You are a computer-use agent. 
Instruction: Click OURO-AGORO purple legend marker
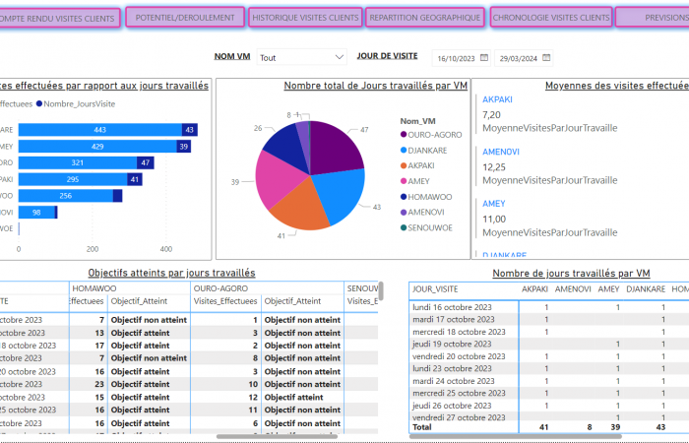403,134
